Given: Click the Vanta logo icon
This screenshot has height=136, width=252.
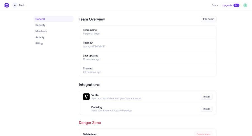Looking at the screenshot, I should (x=86, y=97).
